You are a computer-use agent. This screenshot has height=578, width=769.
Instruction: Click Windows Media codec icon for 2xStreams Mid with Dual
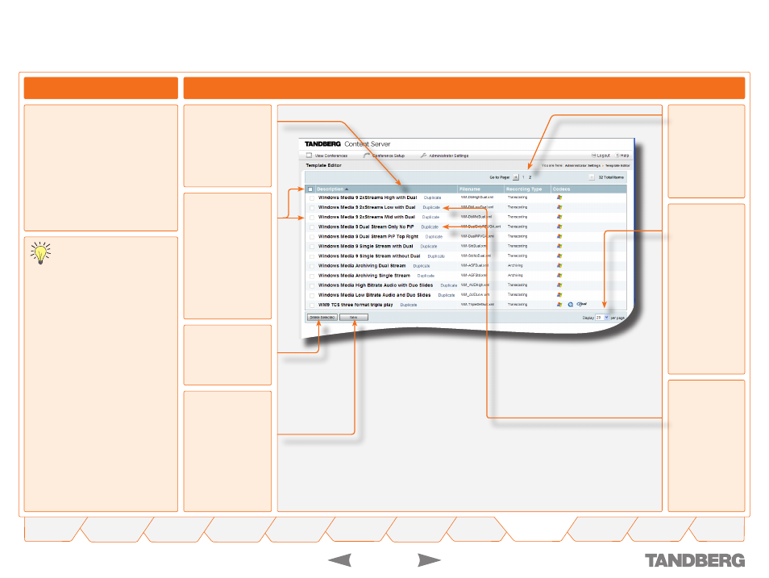pos(559,217)
